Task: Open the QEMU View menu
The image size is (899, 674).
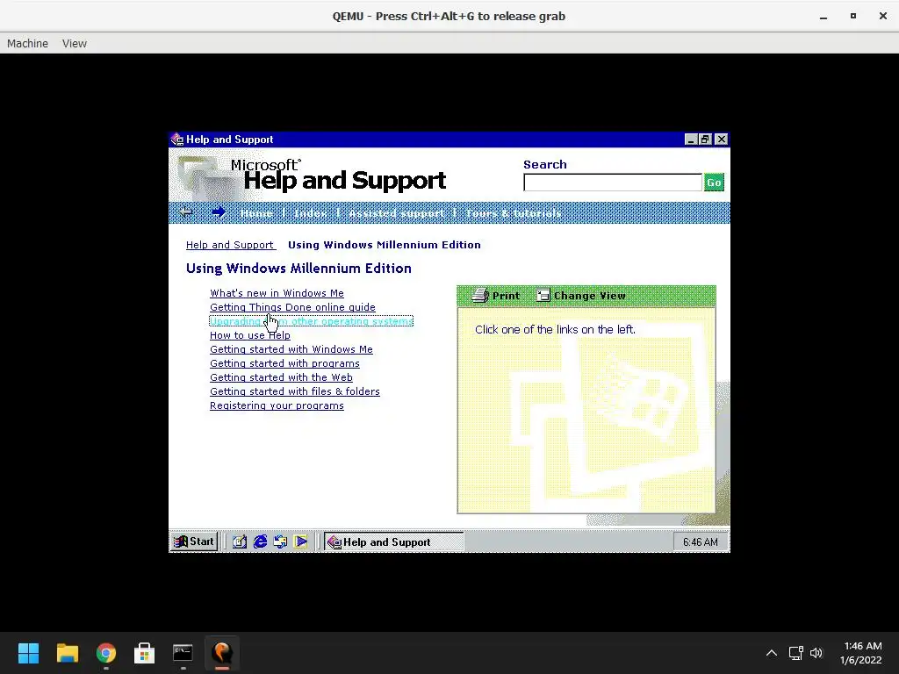Action: (x=75, y=44)
